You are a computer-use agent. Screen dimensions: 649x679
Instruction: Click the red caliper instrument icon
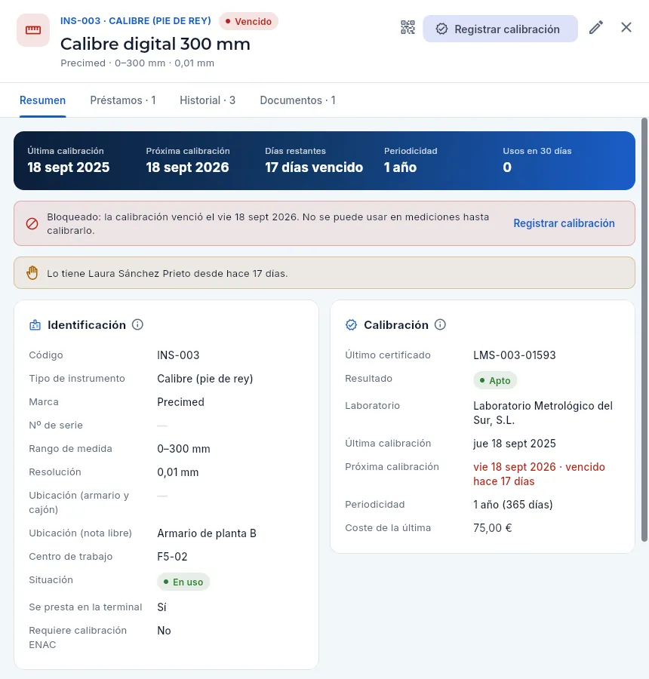pos(33,30)
